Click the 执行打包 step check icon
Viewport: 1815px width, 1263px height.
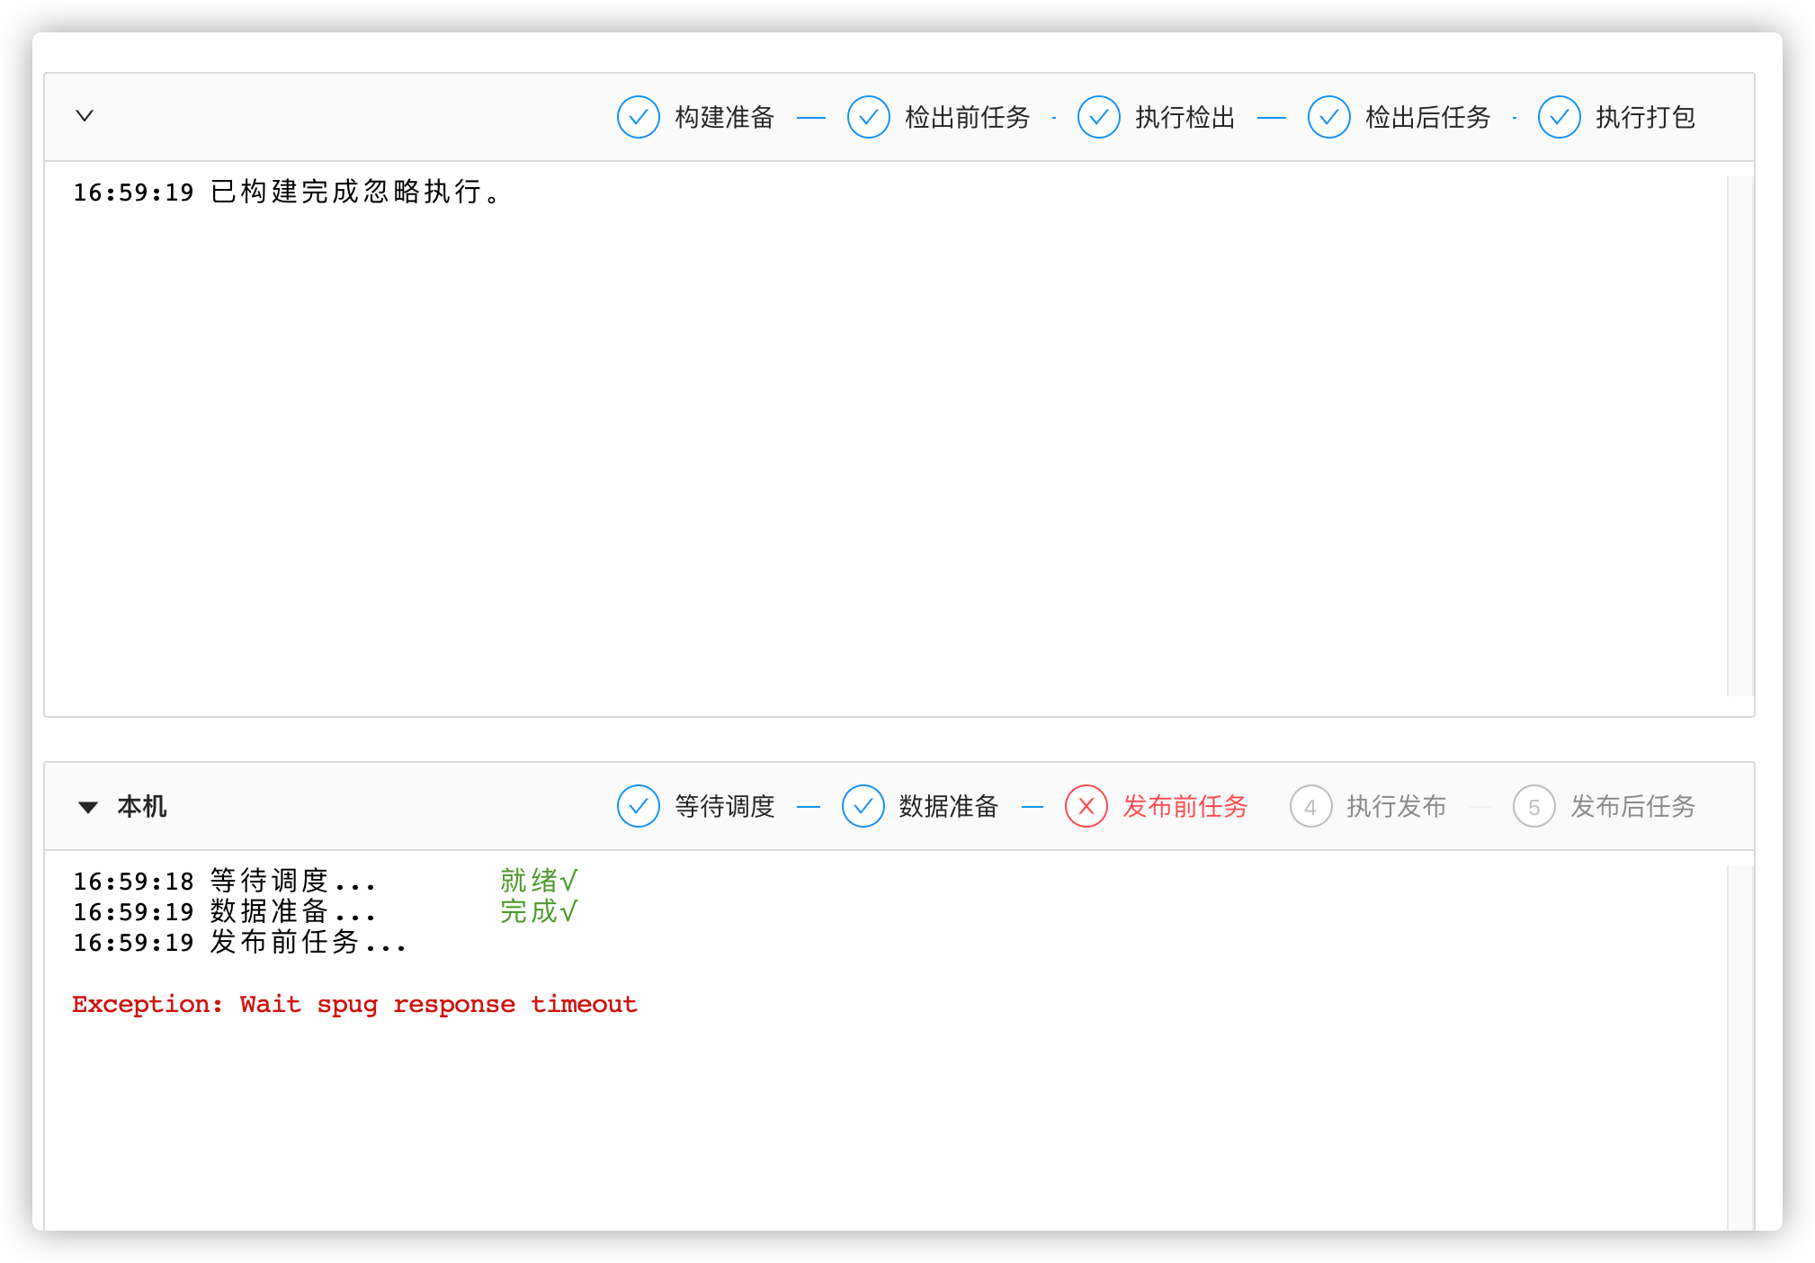(1560, 117)
